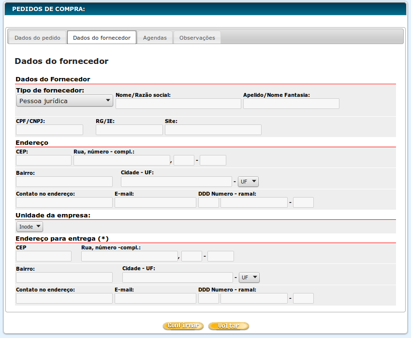411x338 pixels.
Task: Click the Nome/Razão social field
Action: click(x=178, y=104)
